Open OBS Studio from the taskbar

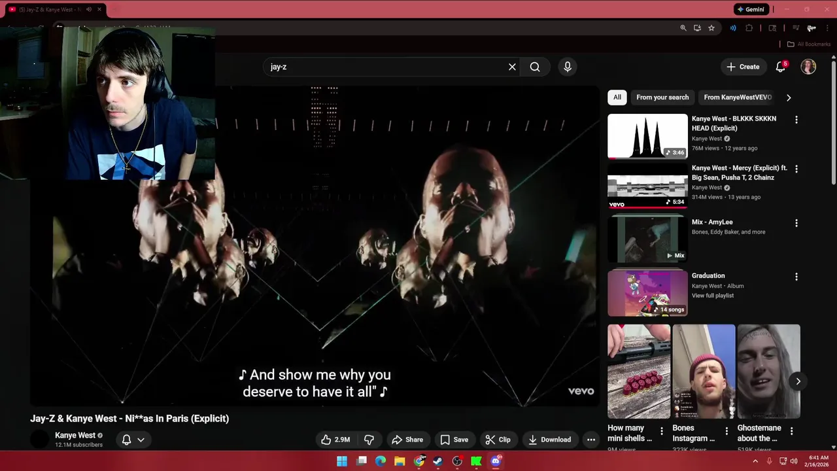457,461
